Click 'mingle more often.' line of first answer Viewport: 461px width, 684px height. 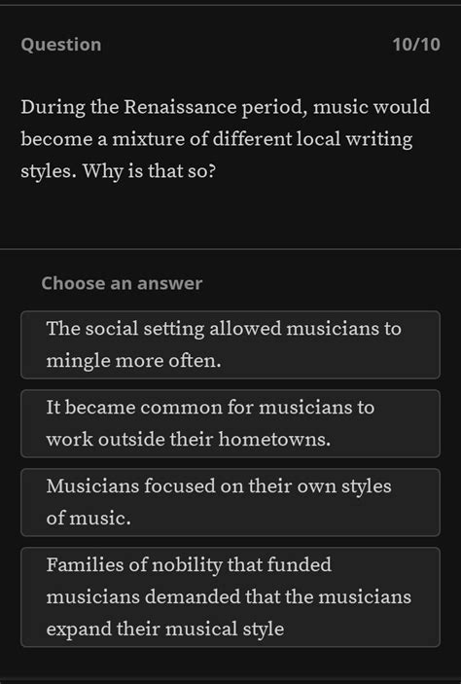coord(133,361)
